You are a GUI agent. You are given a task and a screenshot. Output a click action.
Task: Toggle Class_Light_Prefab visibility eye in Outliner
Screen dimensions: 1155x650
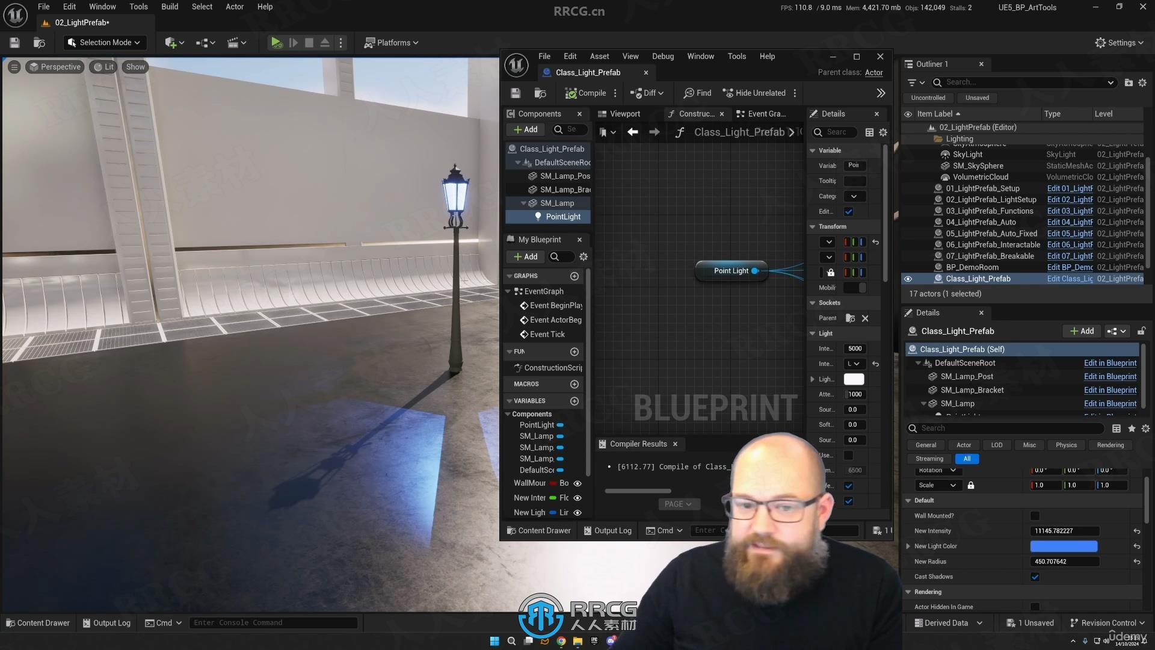908,279
